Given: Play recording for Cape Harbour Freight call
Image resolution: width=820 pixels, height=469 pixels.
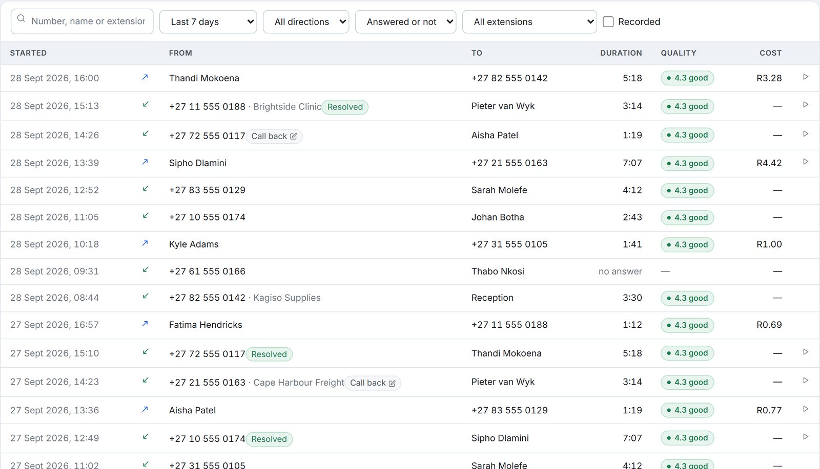Looking at the screenshot, I should (806, 381).
